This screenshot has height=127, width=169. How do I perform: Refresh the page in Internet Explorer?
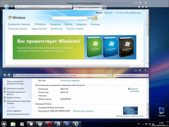[x=67, y=7]
